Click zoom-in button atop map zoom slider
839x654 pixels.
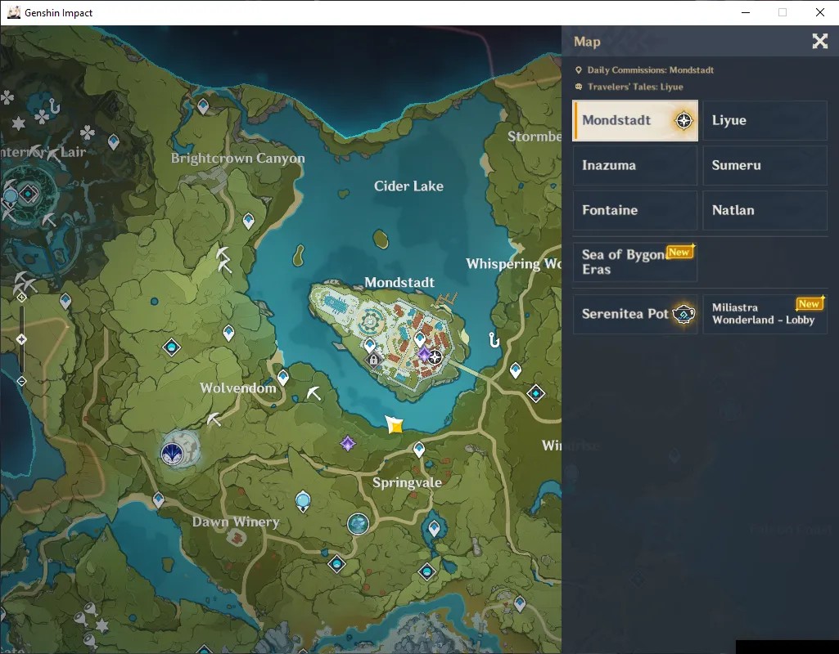(21, 297)
